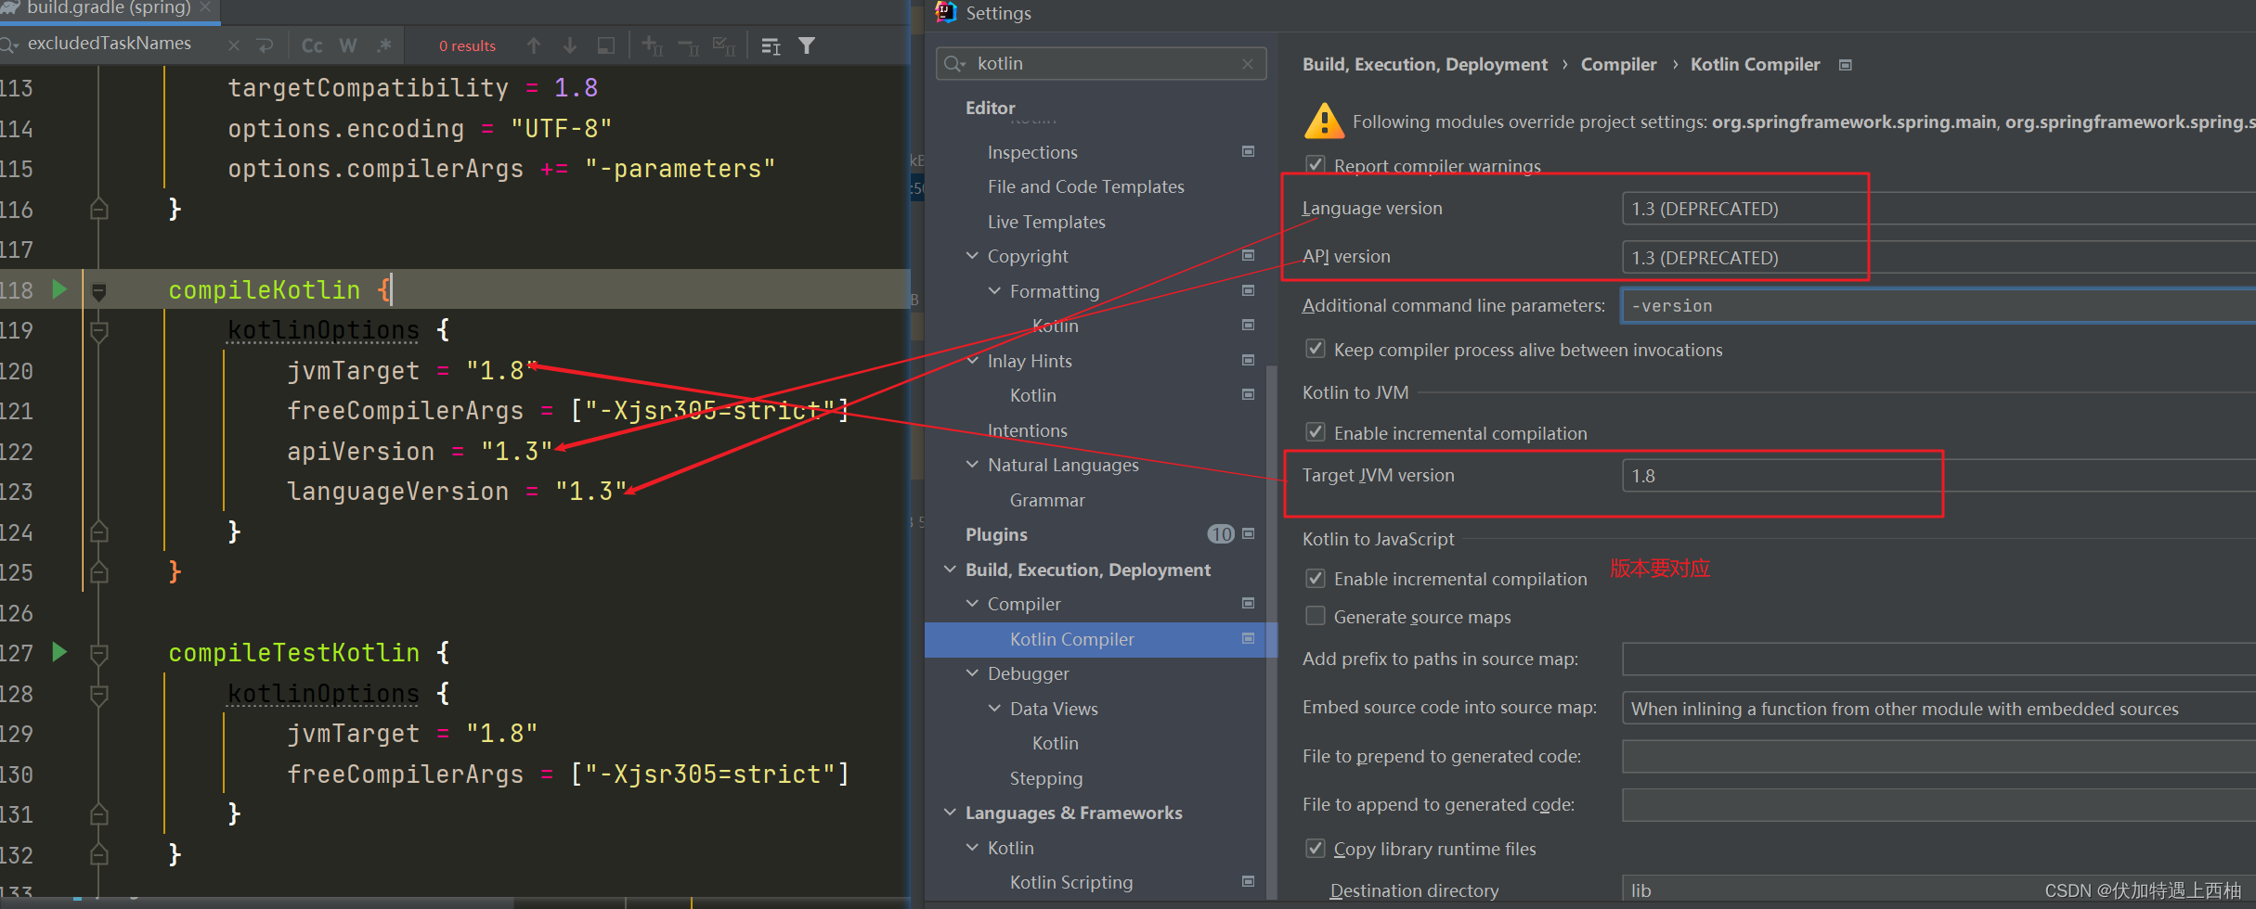The height and width of the screenshot is (909, 2256).
Task: Collapse the Copyright tree node
Action: (972, 255)
